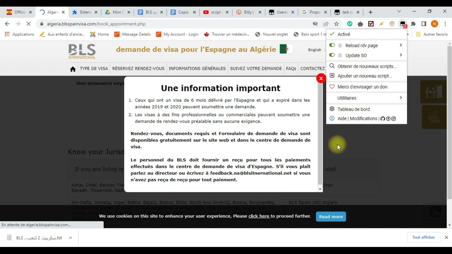Open SUIVEZ VOTRE DEMANDE menu

[x=256, y=68]
